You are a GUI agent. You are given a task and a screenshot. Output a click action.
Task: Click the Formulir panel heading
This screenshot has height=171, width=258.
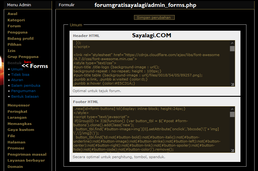click(x=67, y=5)
